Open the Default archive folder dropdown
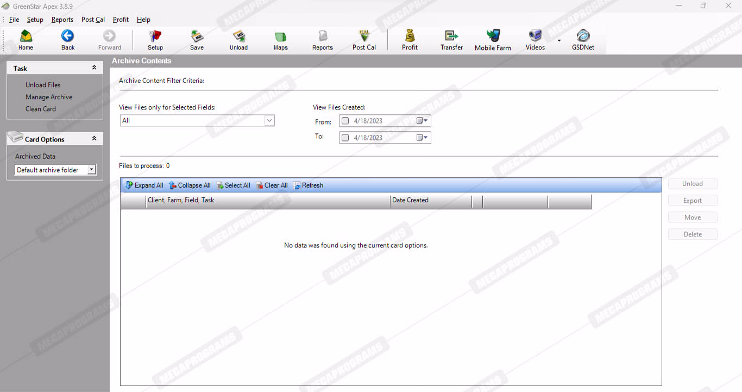742x392 pixels. [92, 170]
